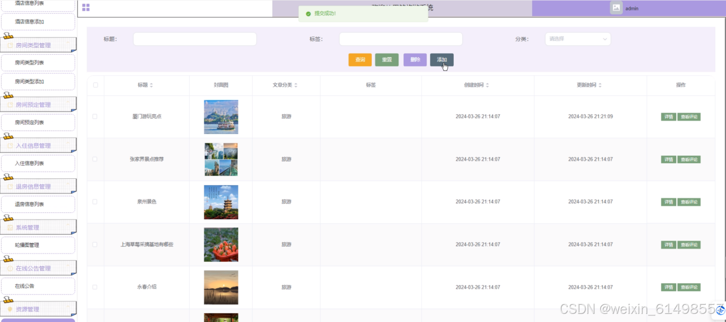Screen dimensions: 726x322
Task: Click 详情 for 永春介绍
Action: [669, 287]
